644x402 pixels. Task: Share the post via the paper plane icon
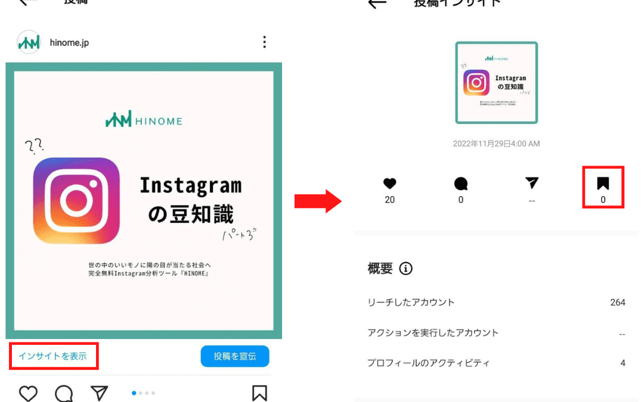[99, 393]
